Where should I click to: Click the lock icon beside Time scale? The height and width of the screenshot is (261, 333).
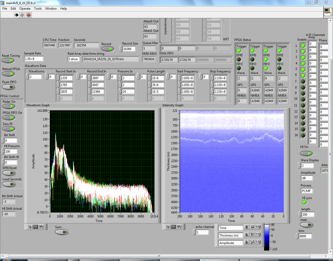pyautogui.click(x=247, y=227)
